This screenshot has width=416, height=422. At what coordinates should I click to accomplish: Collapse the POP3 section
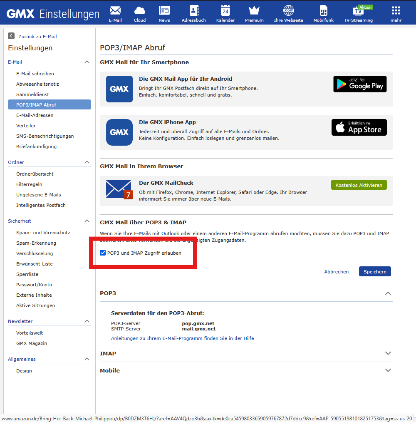(x=388, y=293)
